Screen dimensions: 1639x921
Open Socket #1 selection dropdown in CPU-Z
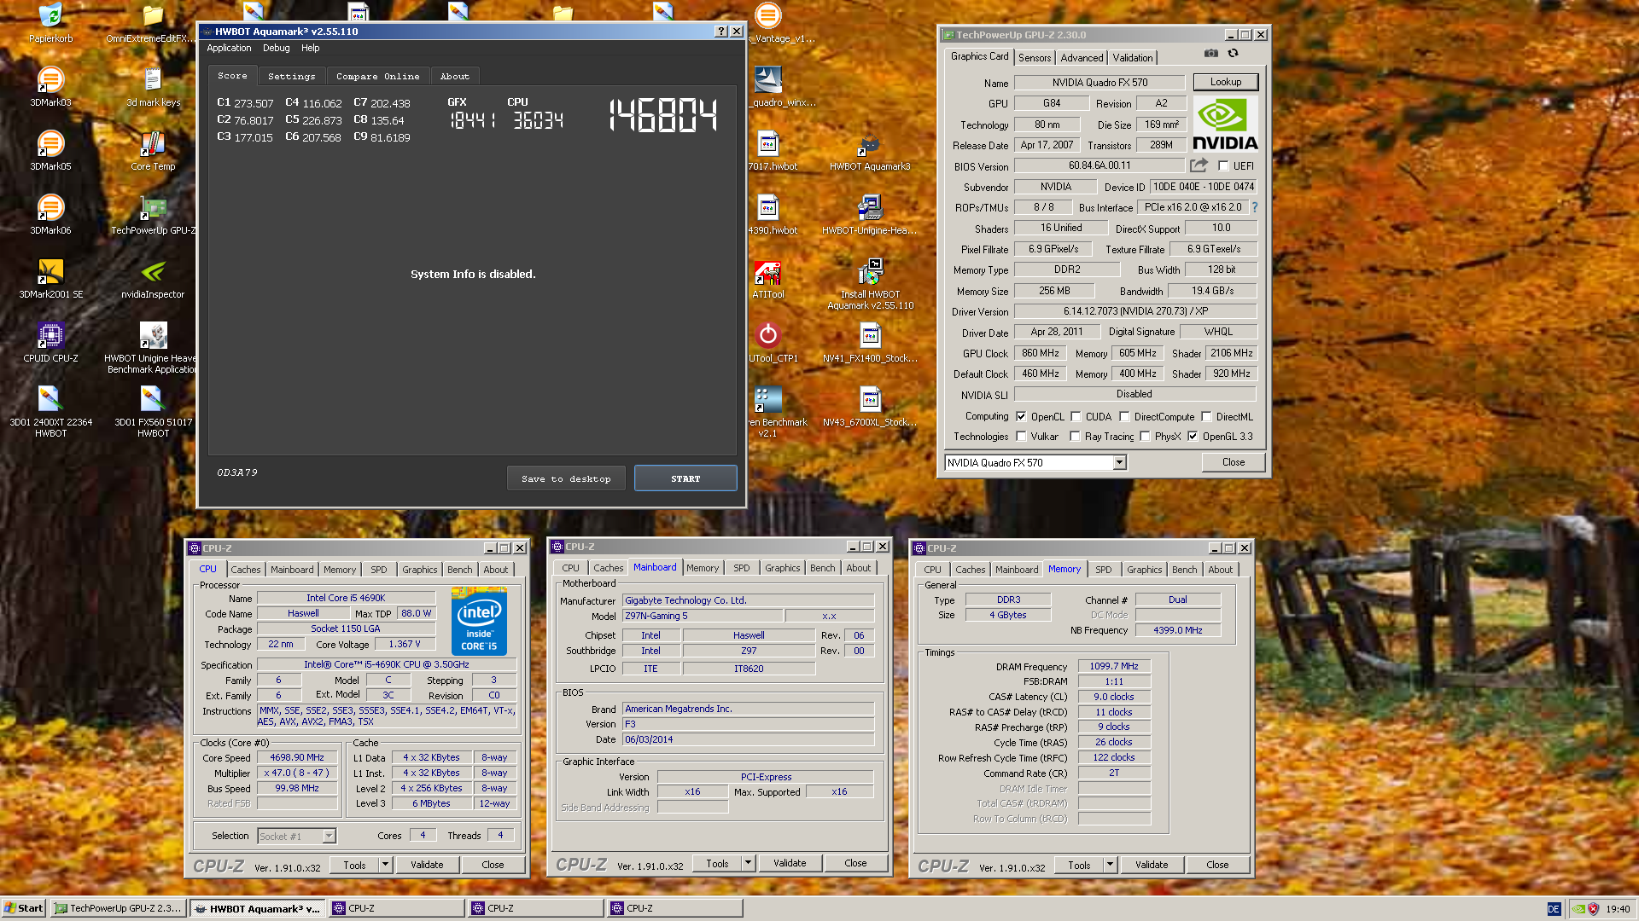pos(297,836)
